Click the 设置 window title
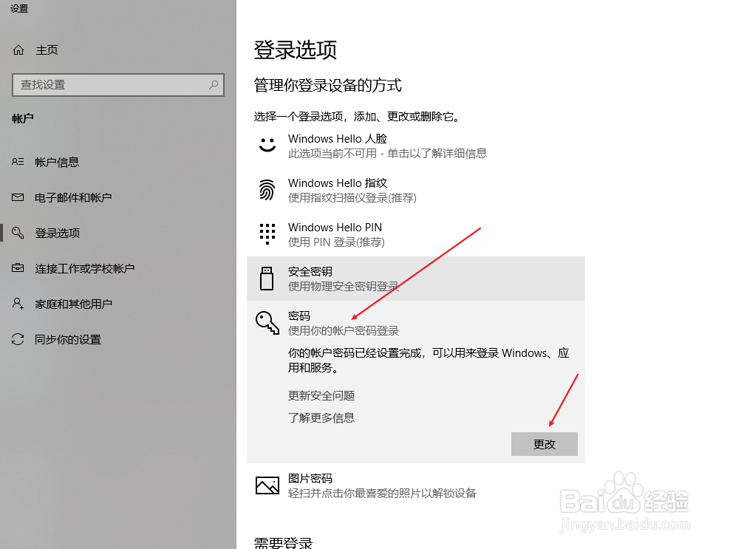The height and width of the screenshot is (549, 730). click(19, 8)
